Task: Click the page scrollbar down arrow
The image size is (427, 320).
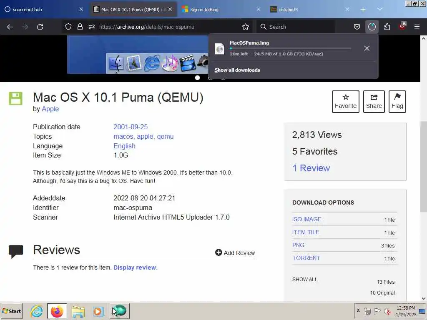Action: [424, 298]
